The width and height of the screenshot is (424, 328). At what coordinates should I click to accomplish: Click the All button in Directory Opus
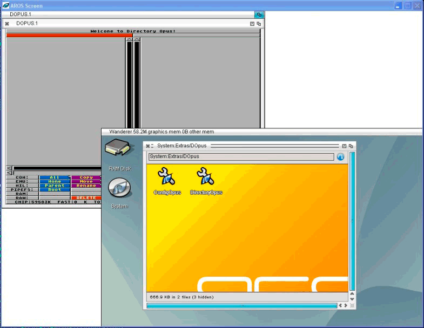[55, 177]
